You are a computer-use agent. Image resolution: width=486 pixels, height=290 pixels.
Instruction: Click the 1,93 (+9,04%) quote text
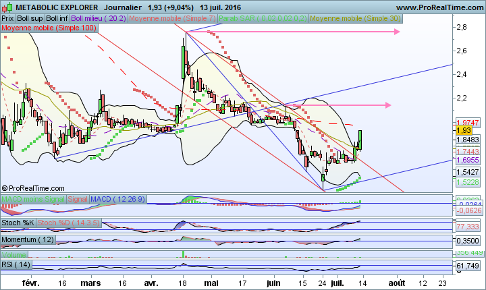pyautogui.click(x=171, y=7)
